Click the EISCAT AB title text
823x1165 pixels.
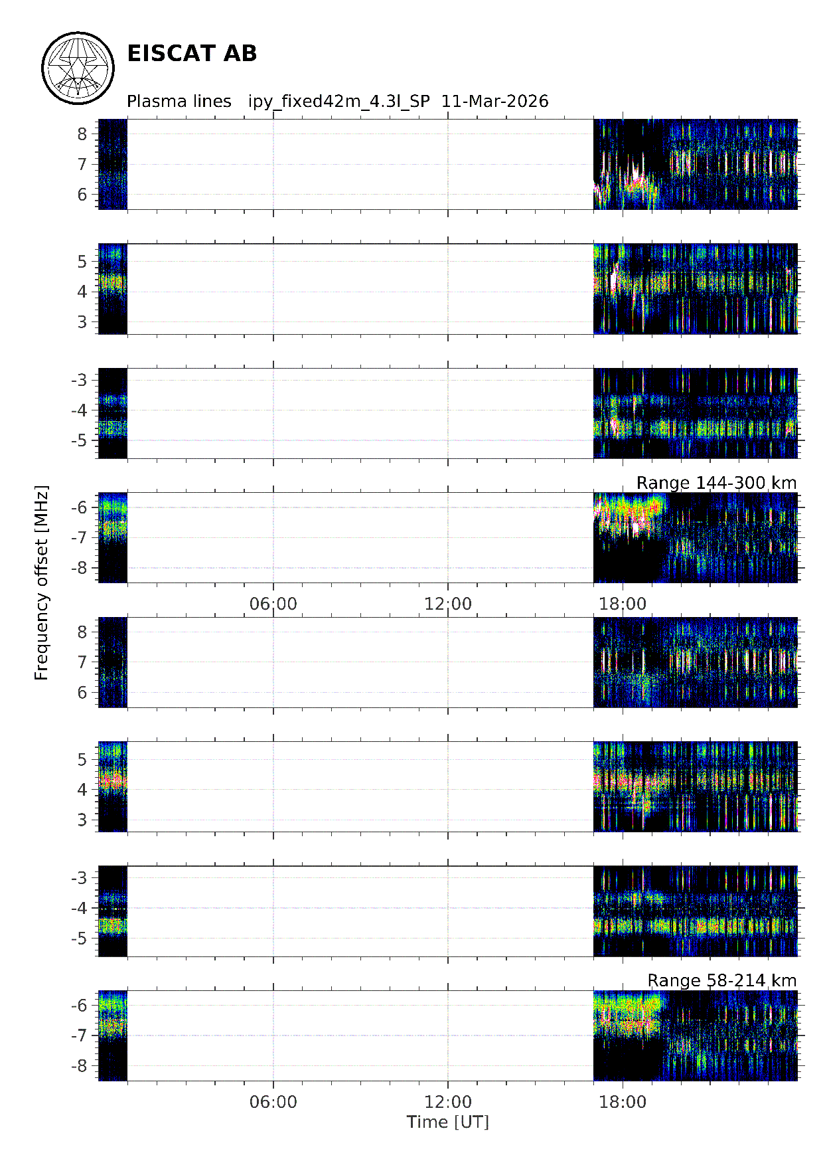[x=191, y=54]
